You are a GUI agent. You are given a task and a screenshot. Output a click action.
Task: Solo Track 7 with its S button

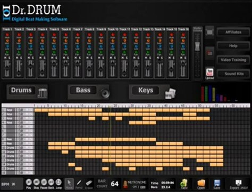click(x=80, y=58)
